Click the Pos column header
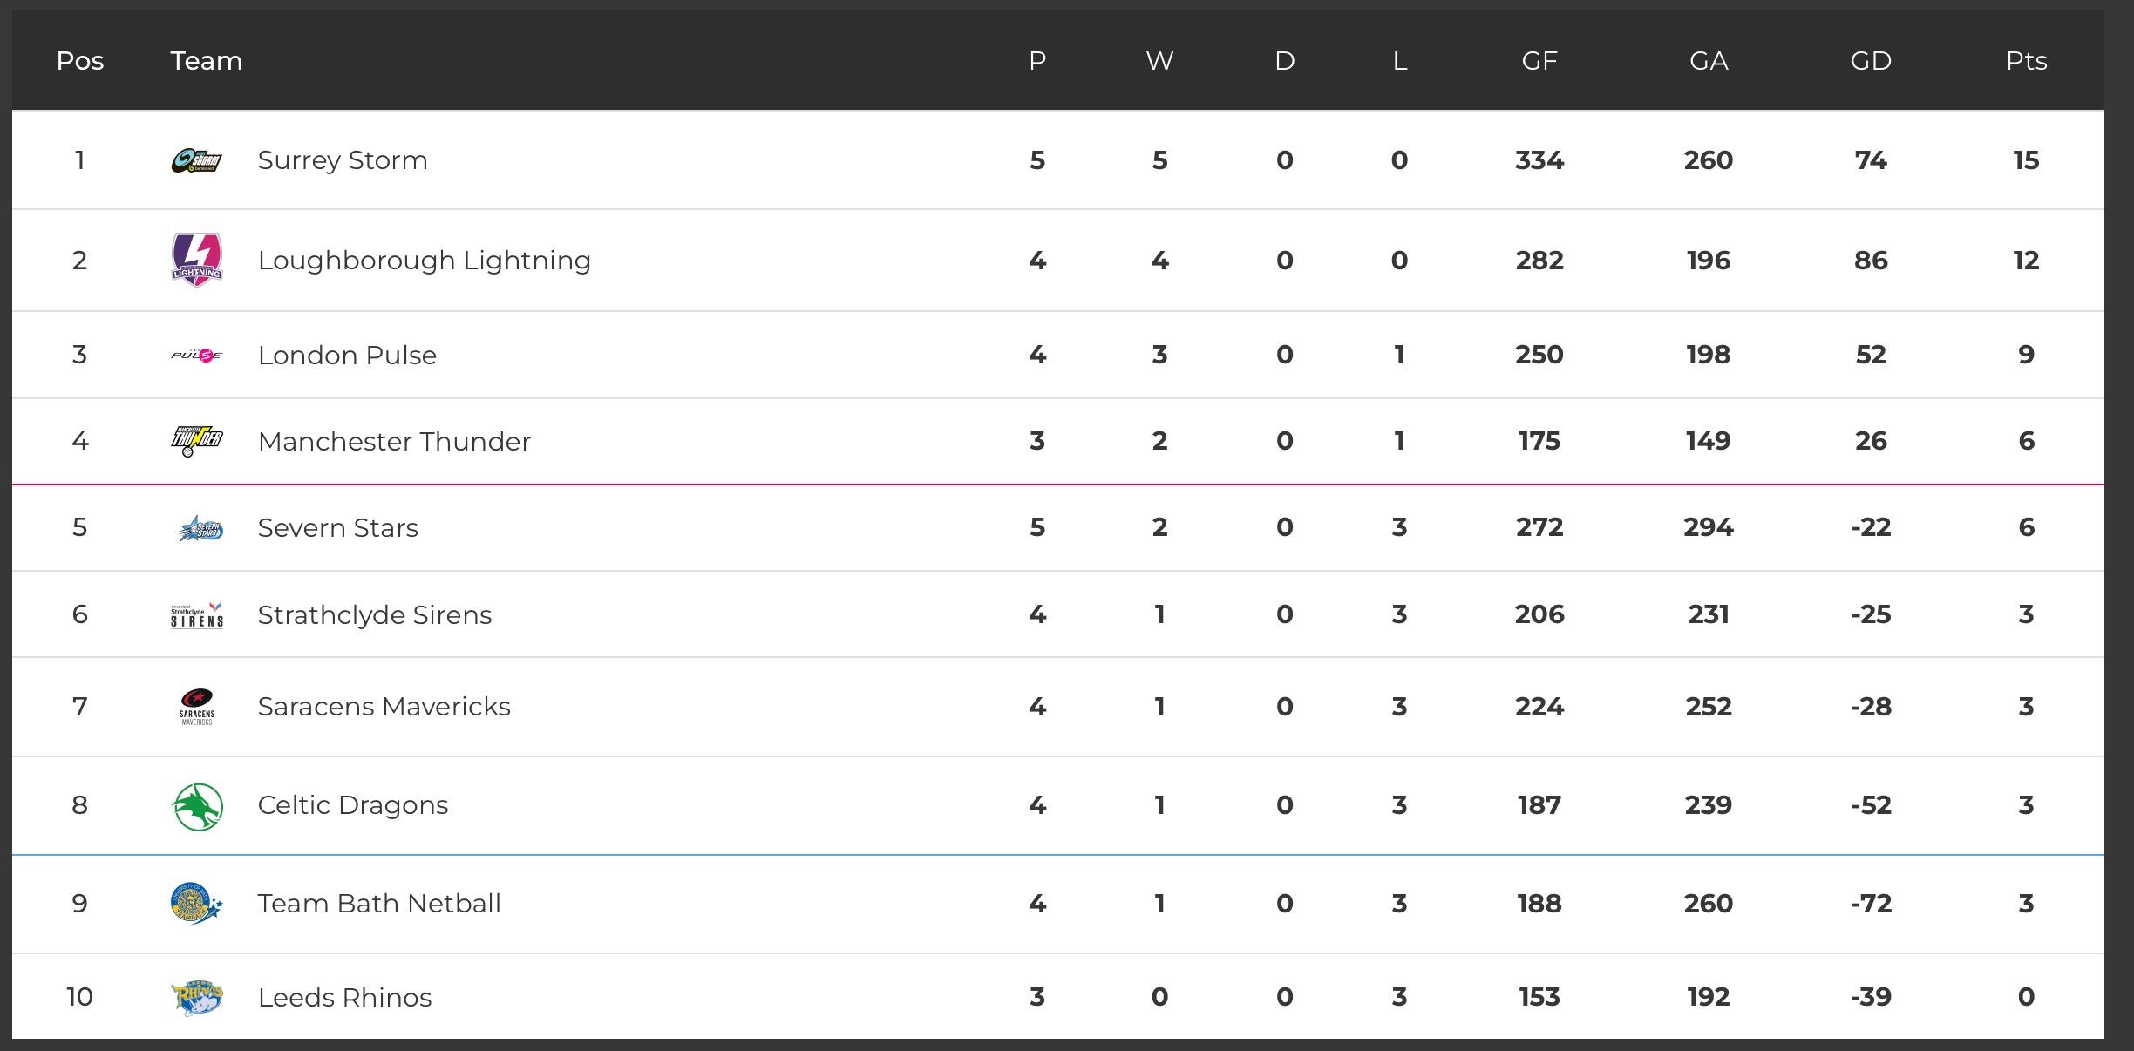Image resolution: width=2134 pixels, height=1051 pixels. [x=80, y=61]
